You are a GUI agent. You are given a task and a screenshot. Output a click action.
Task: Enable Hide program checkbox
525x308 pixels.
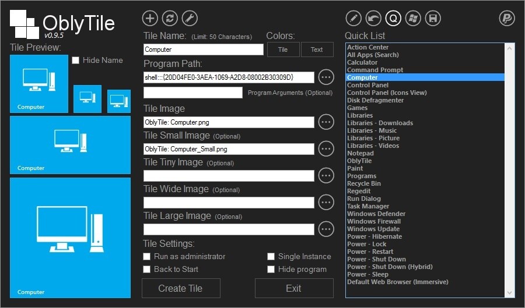[x=271, y=269]
